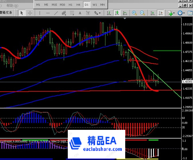Switch to bar chart display
This screenshot has width=193, height=160.
pyautogui.click(x=109, y=13)
